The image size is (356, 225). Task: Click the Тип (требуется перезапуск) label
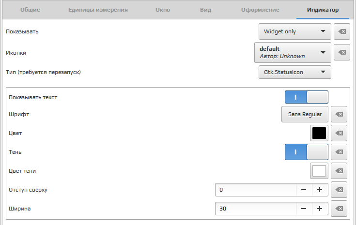pos(43,72)
